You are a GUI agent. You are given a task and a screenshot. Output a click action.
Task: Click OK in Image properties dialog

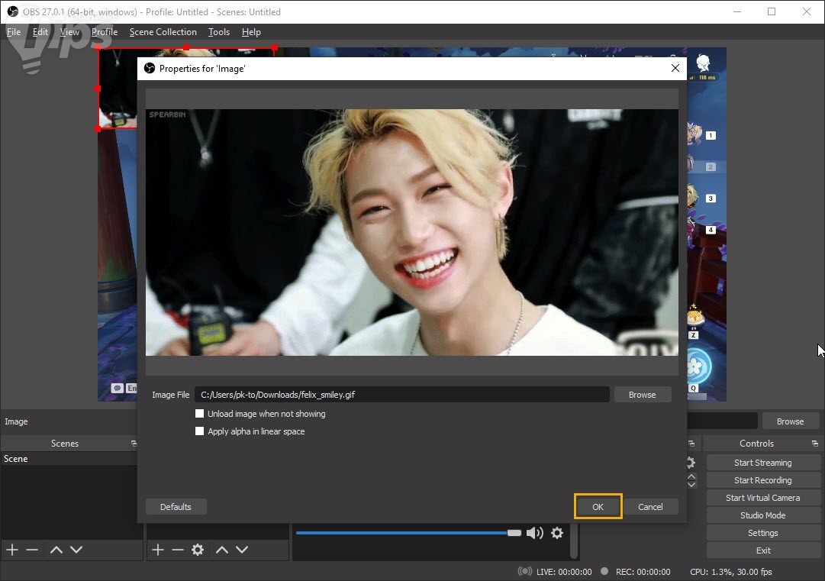click(x=598, y=507)
